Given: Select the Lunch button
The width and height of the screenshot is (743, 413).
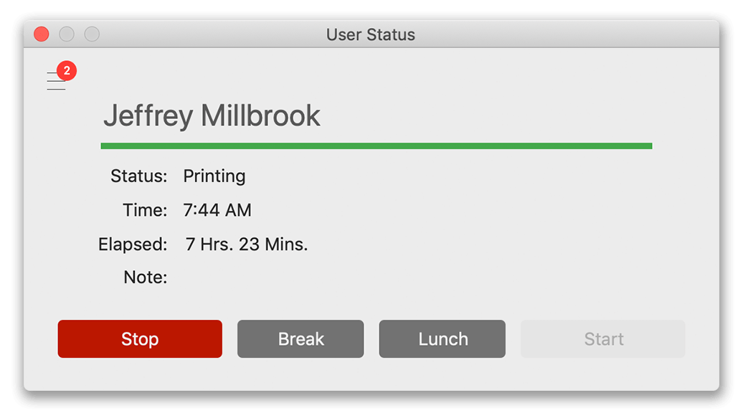Looking at the screenshot, I should (442, 338).
